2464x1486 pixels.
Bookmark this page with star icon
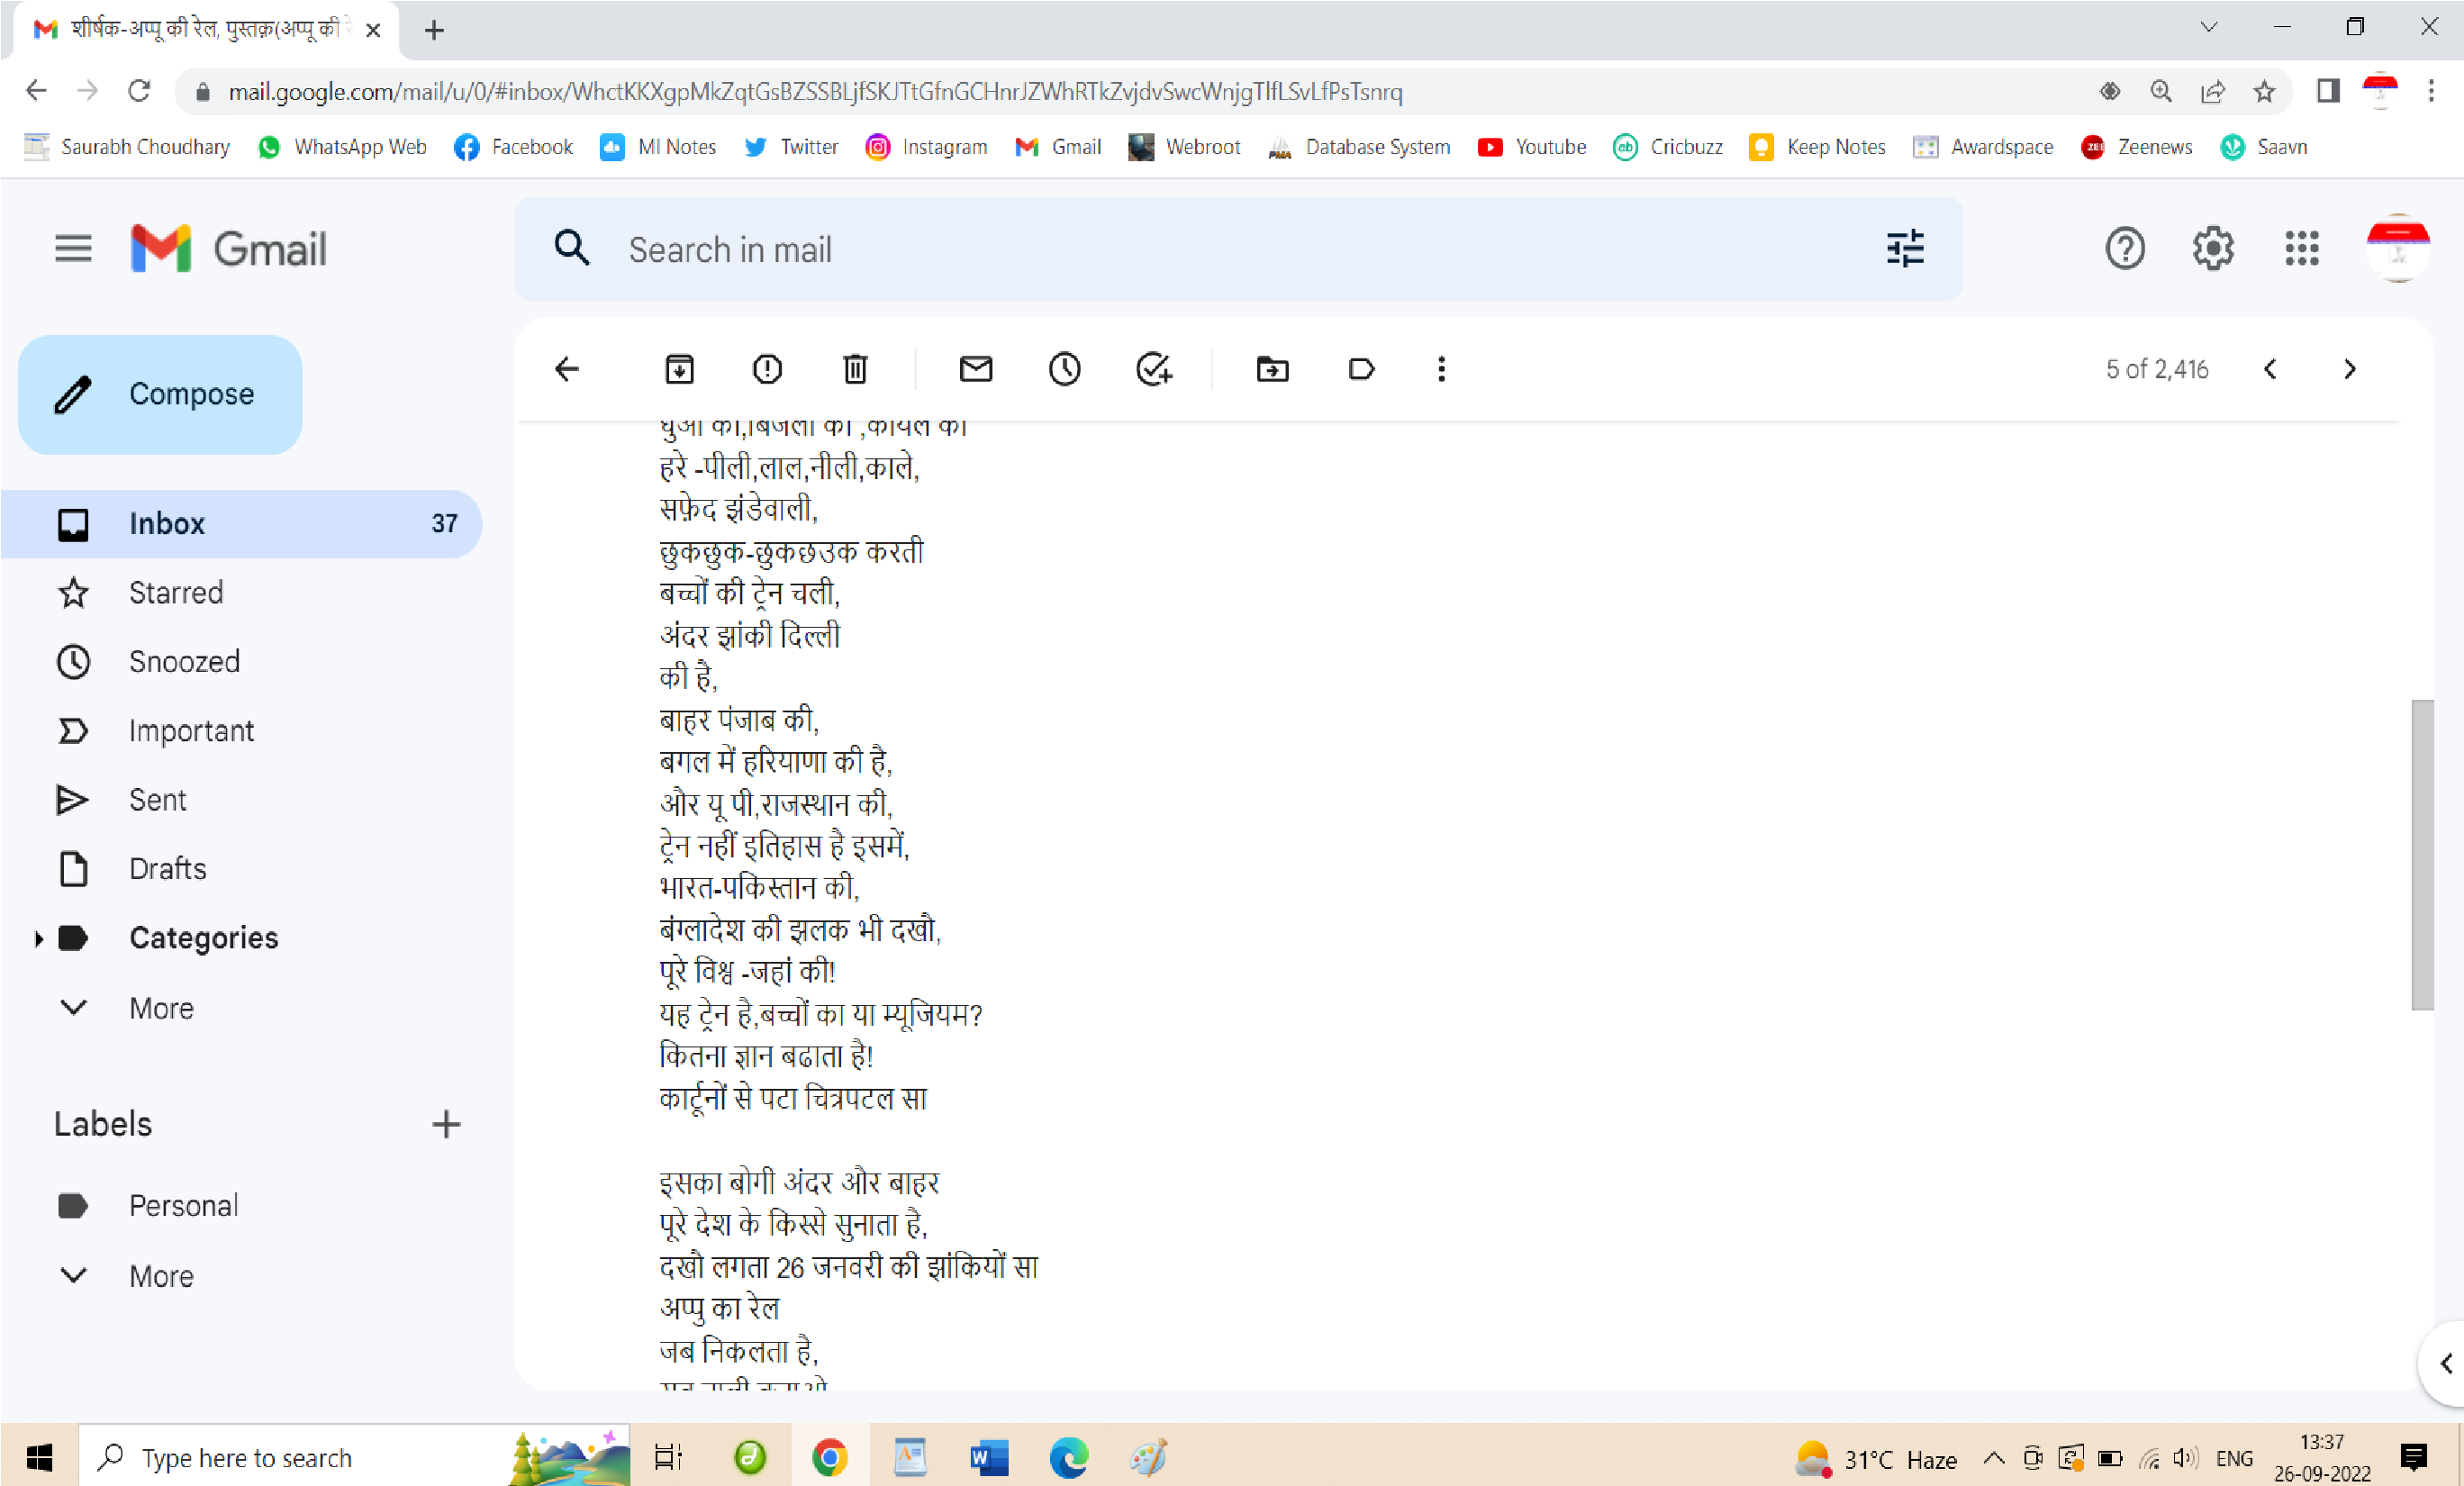point(2264,92)
